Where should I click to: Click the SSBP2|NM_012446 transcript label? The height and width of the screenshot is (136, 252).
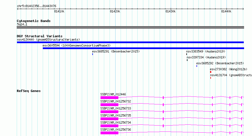pyautogui.click(x=113, y=94)
